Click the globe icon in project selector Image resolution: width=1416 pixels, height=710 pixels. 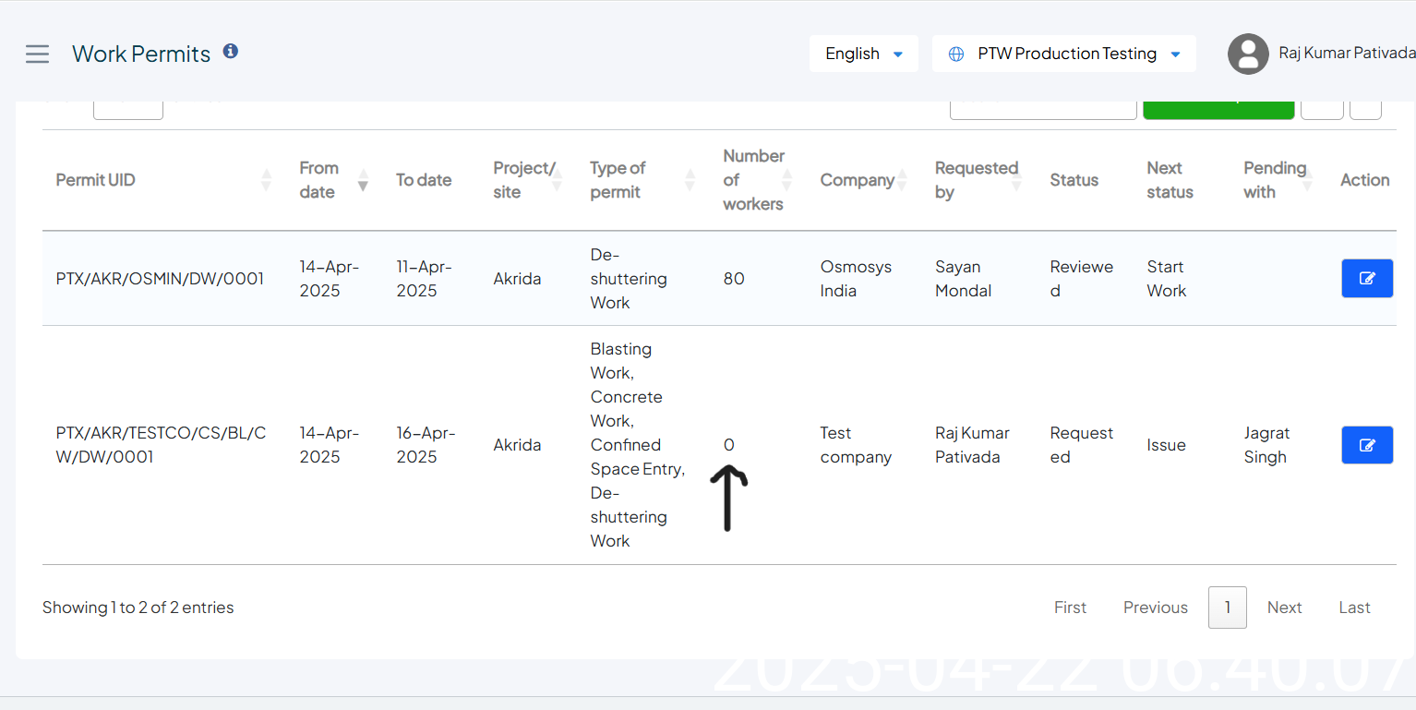click(x=956, y=54)
